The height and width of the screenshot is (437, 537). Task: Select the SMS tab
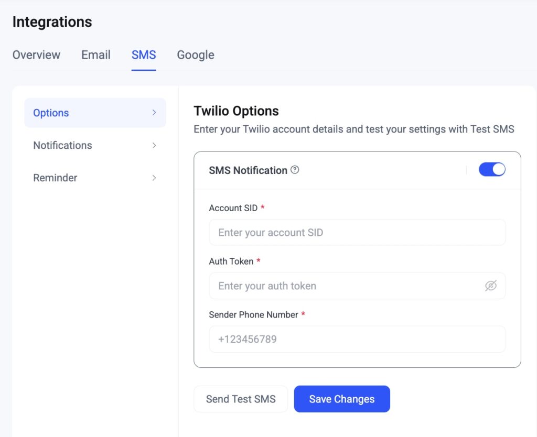tap(144, 54)
